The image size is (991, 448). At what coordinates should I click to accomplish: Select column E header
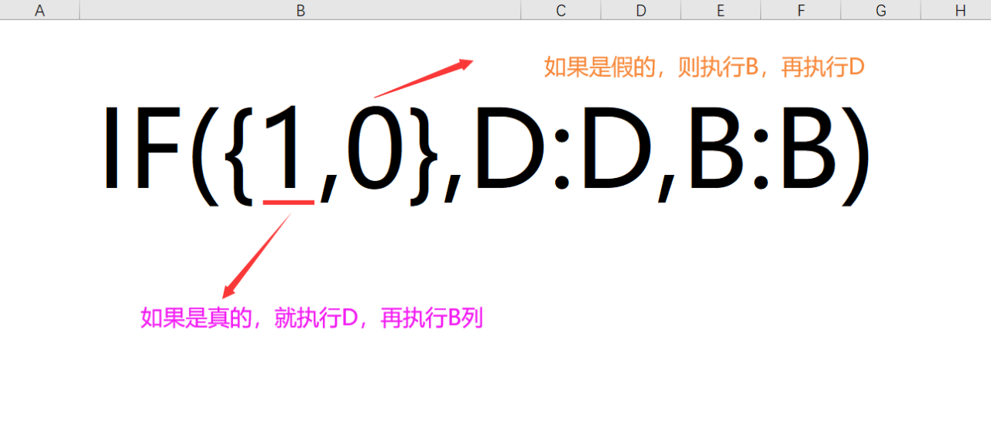[x=721, y=10]
